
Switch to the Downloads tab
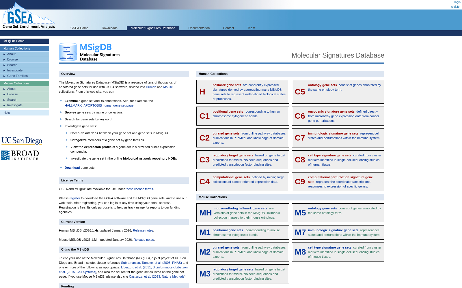coord(109,28)
